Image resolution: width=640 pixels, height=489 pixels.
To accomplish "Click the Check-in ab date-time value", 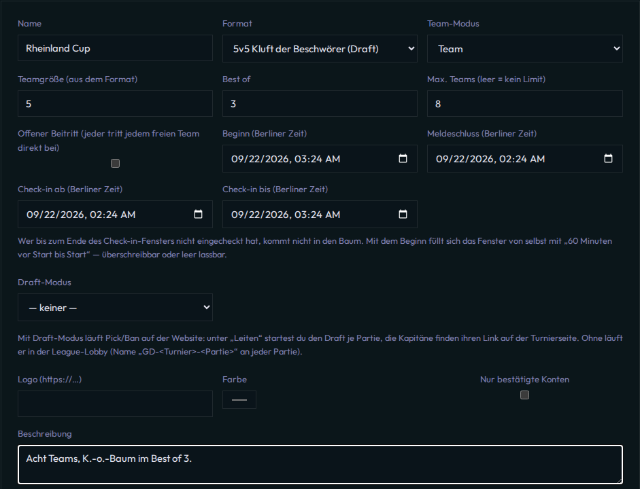I will click(x=81, y=215).
